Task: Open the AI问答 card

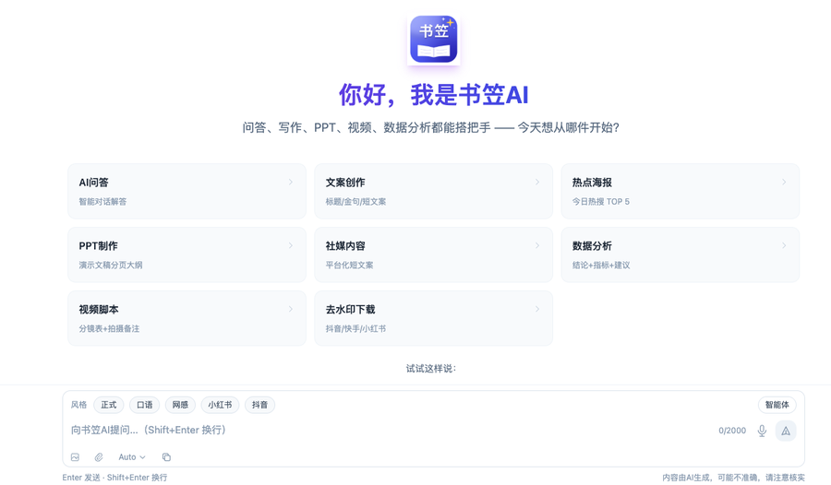Action: 187,191
